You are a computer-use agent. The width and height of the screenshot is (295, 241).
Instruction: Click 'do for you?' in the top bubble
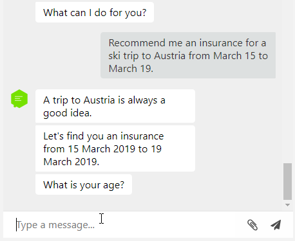point(120,13)
